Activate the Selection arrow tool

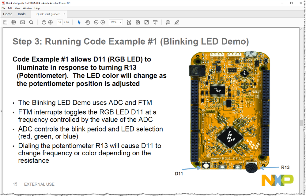(x=78, y=22)
